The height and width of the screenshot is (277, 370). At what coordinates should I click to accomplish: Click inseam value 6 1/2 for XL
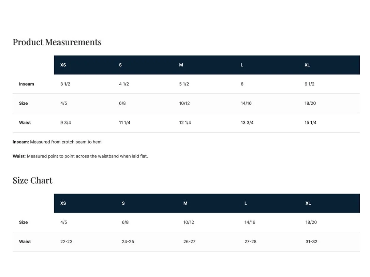[309, 84]
